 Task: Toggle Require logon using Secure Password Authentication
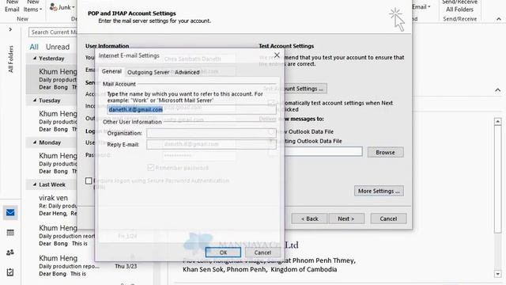coord(89,180)
